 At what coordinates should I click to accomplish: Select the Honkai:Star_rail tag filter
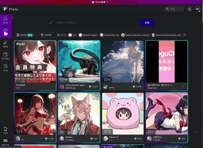click(109, 35)
